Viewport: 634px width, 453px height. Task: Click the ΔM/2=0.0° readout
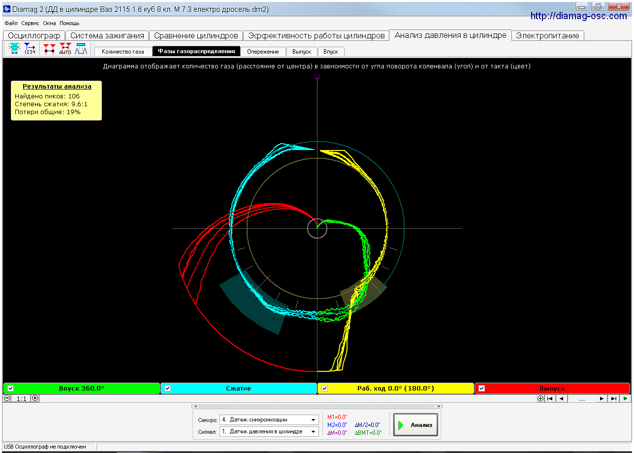click(x=367, y=425)
